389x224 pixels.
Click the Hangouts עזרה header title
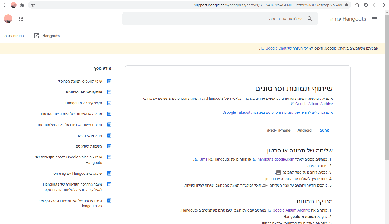pyautogui.click(x=348, y=19)
